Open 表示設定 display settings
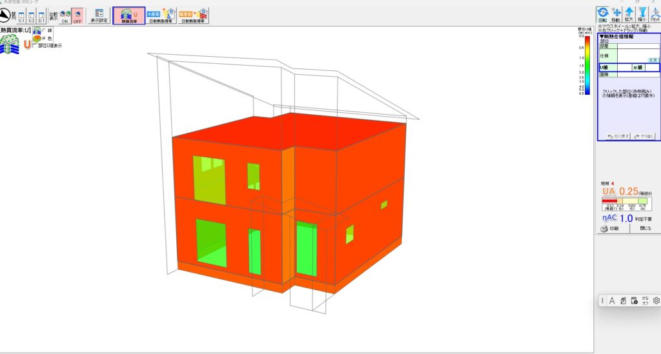Image resolution: width=661 pixels, height=354 pixels. point(99,15)
